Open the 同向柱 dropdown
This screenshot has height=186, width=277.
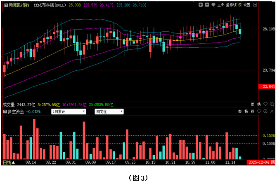(109, 112)
